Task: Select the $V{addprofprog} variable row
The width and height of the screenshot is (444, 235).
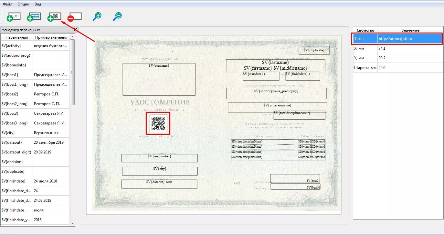Action: coord(35,55)
